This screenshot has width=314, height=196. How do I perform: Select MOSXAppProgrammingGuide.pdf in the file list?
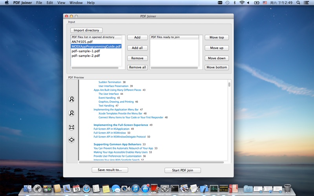click(x=96, y=46)
